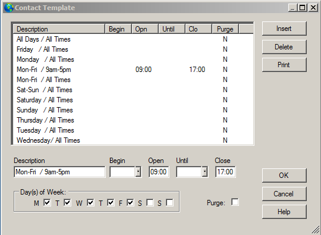The width and height of the screenshot is (321, 235).
Task: Minimize the Contact Template window
Action: (x=293, y=8)
